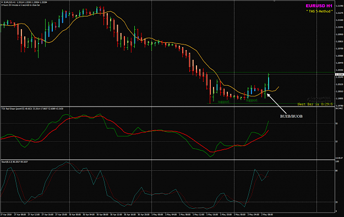Click the "27 Apr 2018" time axis label

(x=6, y=215)
